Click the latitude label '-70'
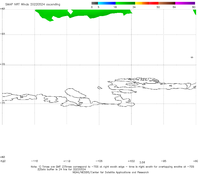The width and height of the screenshot is (198, 174). coord(2,64)
